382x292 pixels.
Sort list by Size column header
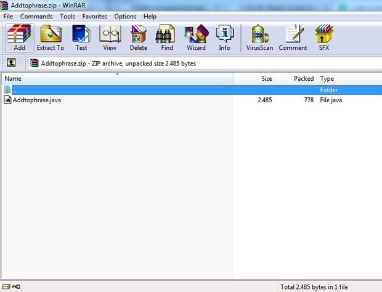254,78
